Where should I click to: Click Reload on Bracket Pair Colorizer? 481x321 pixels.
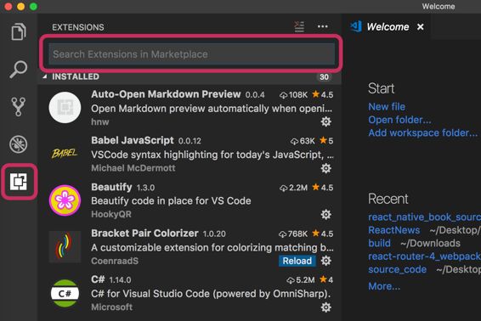(297, 261)
